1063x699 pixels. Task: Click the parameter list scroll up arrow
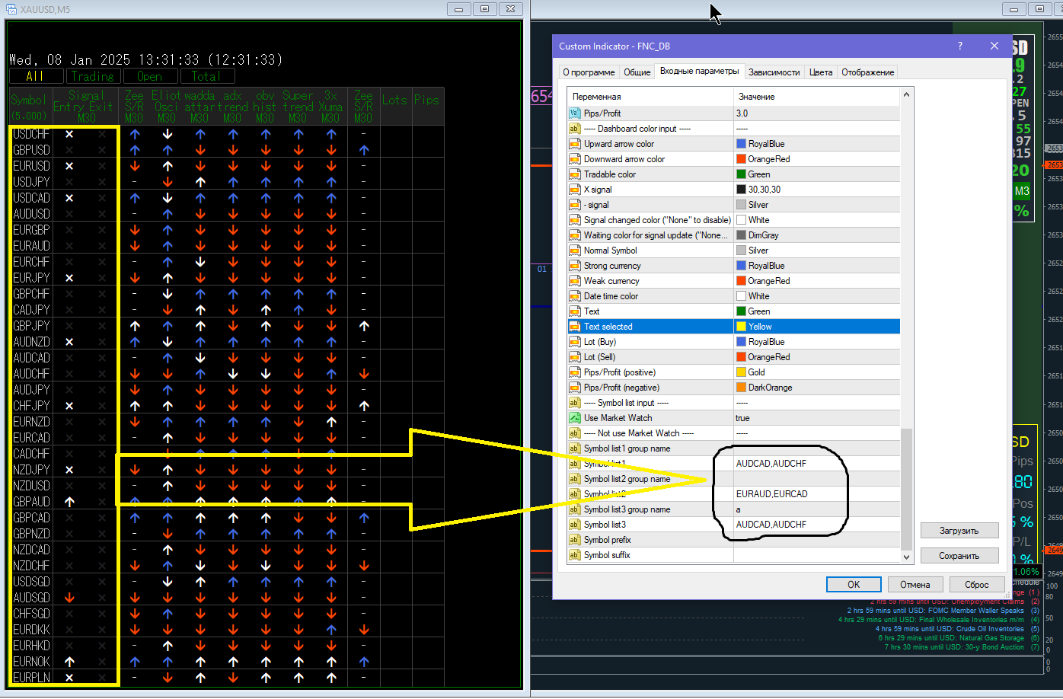click(x=906, y=95)
